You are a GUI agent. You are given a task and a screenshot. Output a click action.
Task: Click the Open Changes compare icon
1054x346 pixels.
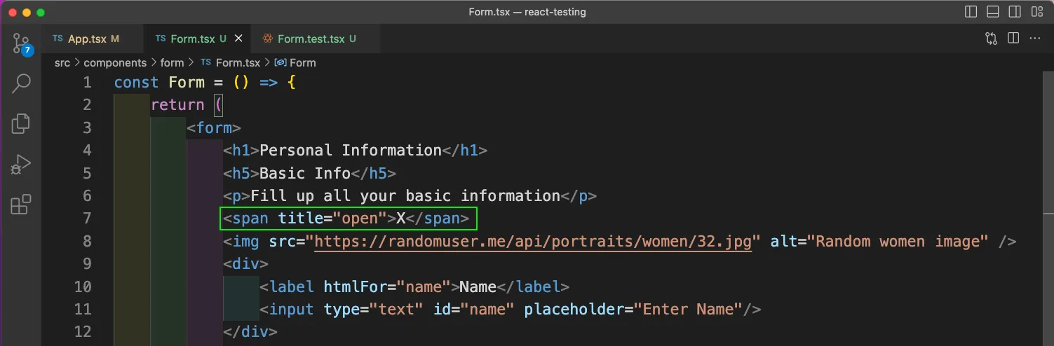click(x=992, y=39)
